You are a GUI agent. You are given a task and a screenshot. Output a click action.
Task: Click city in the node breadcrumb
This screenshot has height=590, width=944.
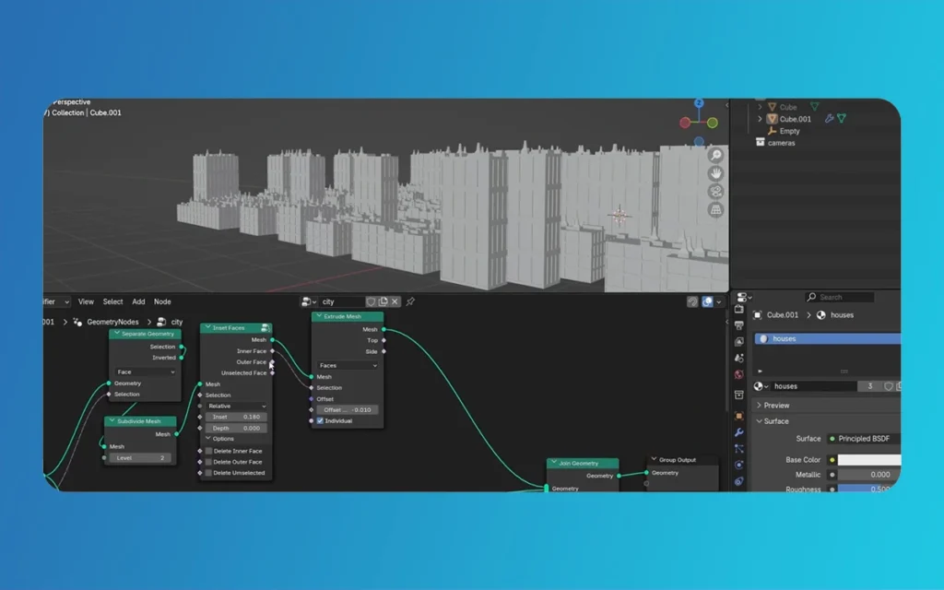177,322
